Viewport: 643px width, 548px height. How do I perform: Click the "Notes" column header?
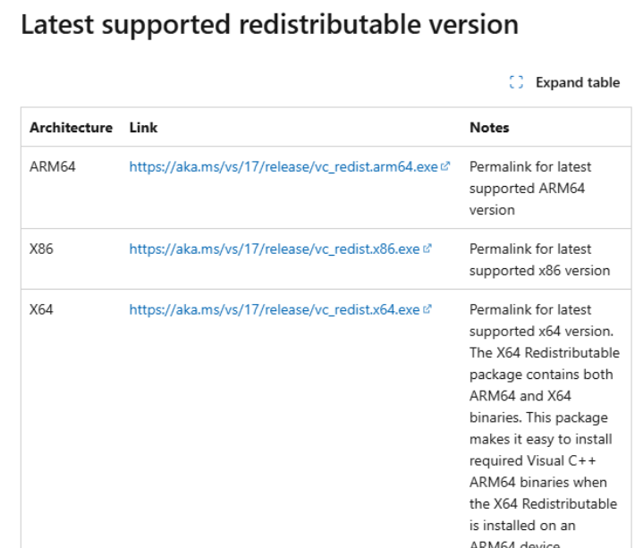[489, 128]
